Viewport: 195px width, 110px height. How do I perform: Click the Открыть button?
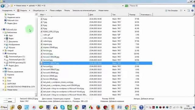(x=22, y=10)
